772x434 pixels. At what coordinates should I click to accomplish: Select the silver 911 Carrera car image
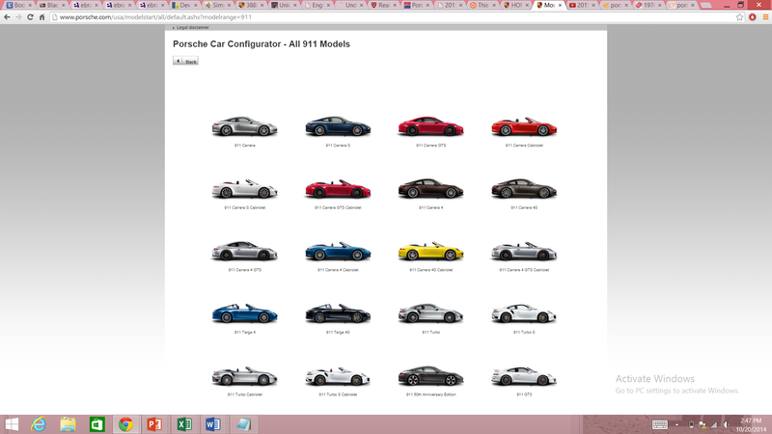[245, 126]
